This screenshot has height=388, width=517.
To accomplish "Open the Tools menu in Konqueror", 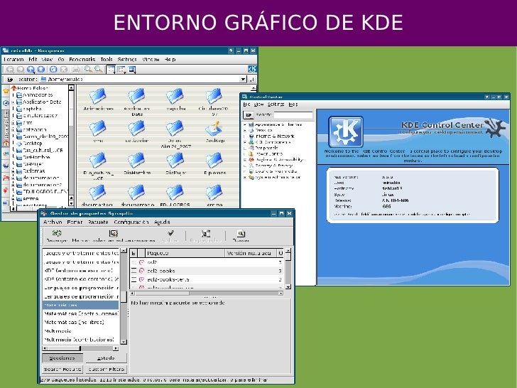I will pos(107,60).
